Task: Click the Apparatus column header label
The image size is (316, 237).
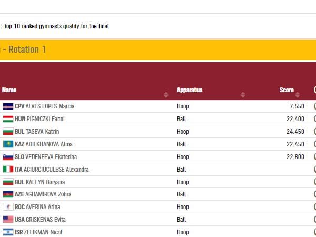Action: [190, 90]
